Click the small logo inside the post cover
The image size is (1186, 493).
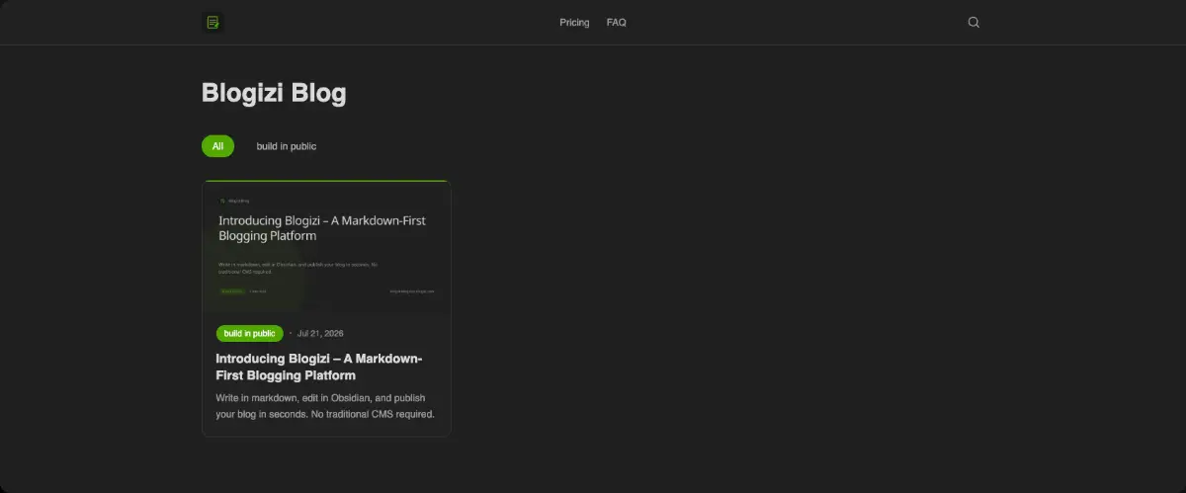pyautogui.click(x=223, y=201)
